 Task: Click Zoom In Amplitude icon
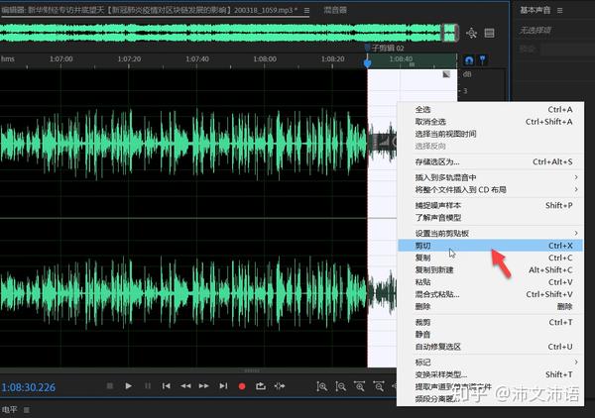(x=321, y=386)
